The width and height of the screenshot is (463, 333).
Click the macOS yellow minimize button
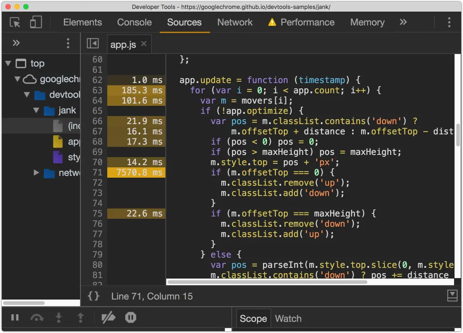tap(17, 7)
